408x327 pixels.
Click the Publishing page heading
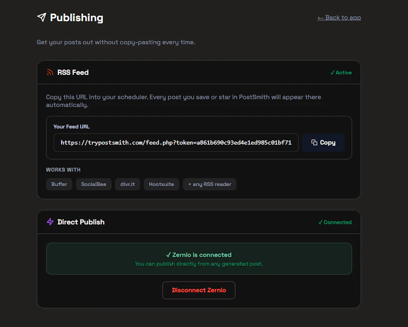pyautogui.click(x=76, y=18)
